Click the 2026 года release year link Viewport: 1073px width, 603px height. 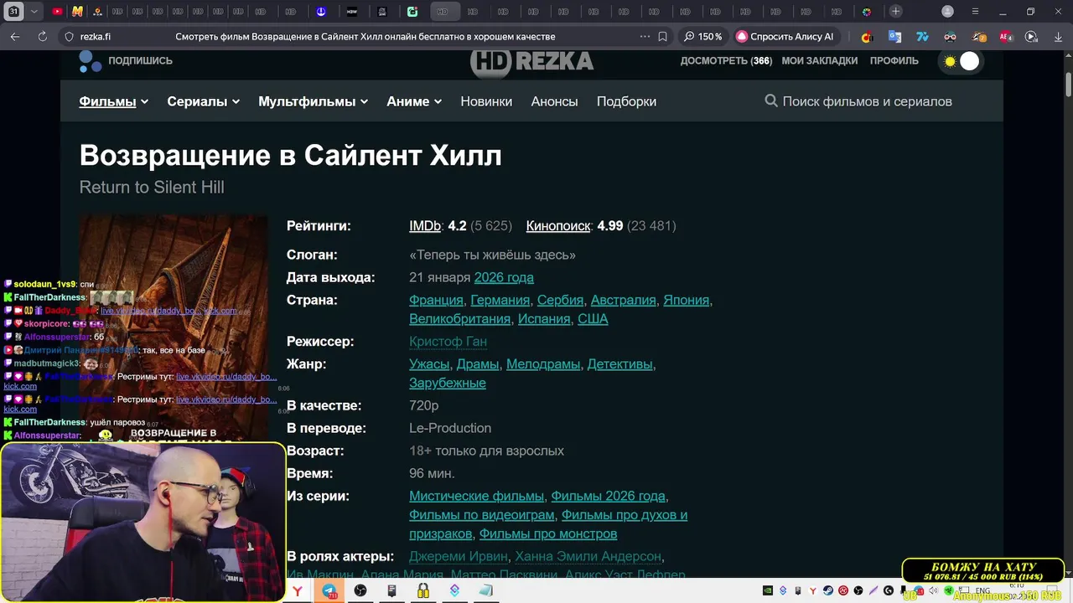click(x=504, y=277)
